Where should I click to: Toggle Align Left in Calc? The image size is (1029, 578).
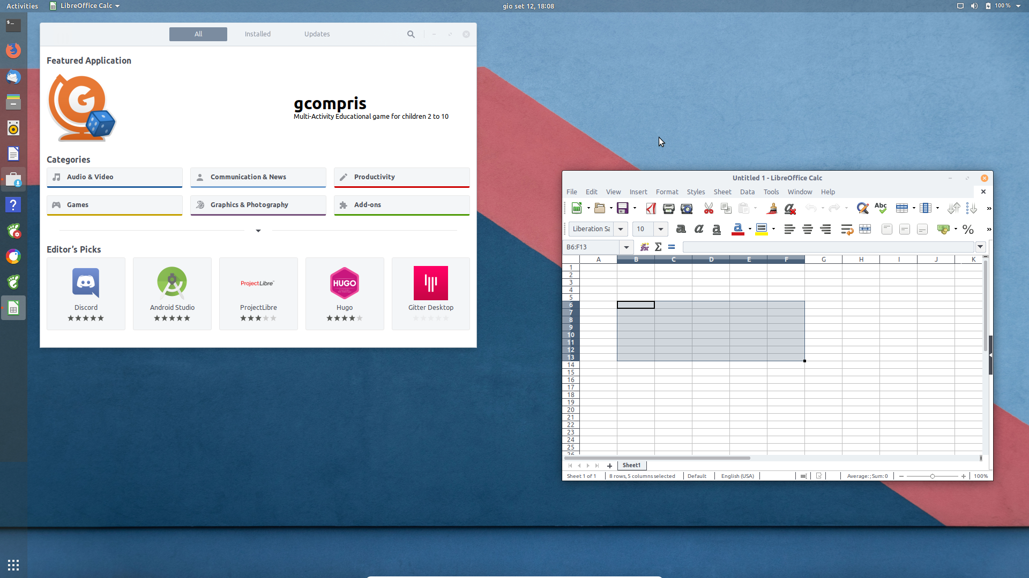(789, 229)
